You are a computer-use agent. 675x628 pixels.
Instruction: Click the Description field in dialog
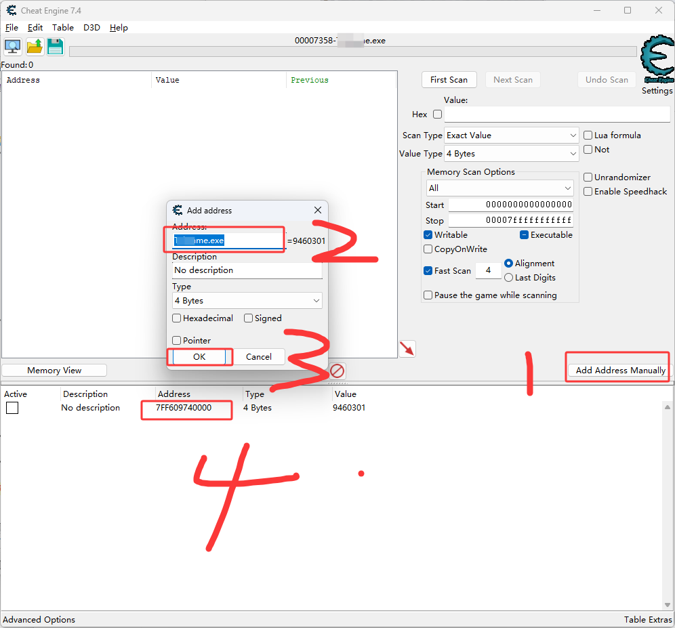click(247, 270)
